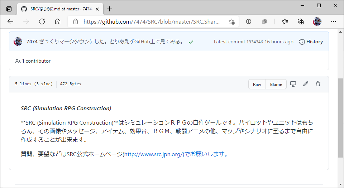Viewport: 344px width, 188px height.
Task: Open the Favorites list
Action: pos(285,21)
